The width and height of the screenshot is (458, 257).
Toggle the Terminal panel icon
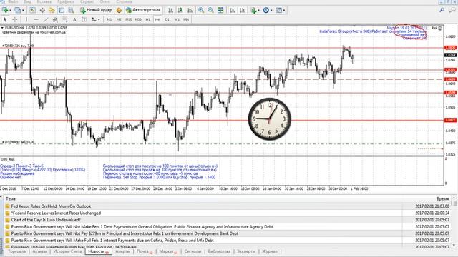[x=61, y=10]
